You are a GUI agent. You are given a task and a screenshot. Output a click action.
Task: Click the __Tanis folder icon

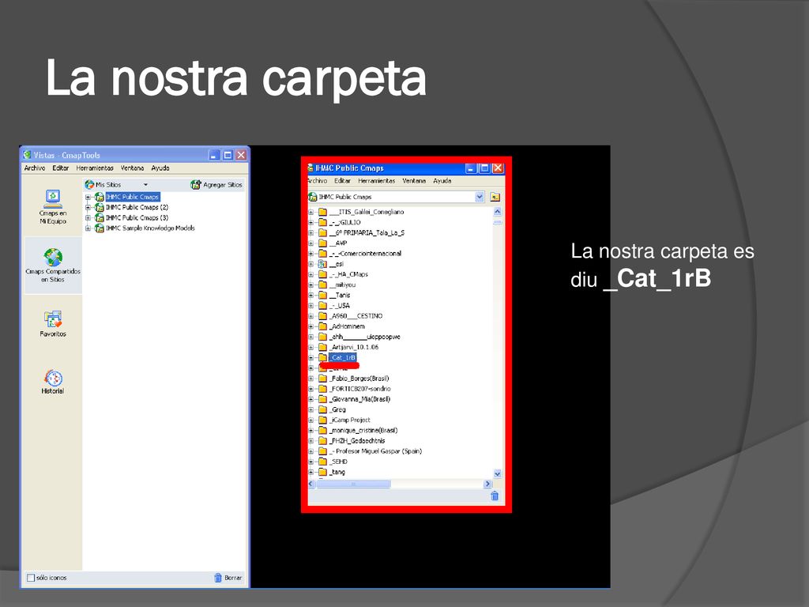(322, 295)
